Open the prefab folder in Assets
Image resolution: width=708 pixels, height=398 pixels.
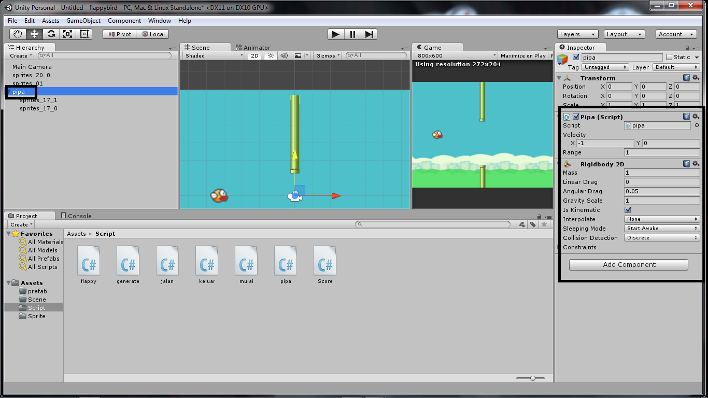click(37, 291)
